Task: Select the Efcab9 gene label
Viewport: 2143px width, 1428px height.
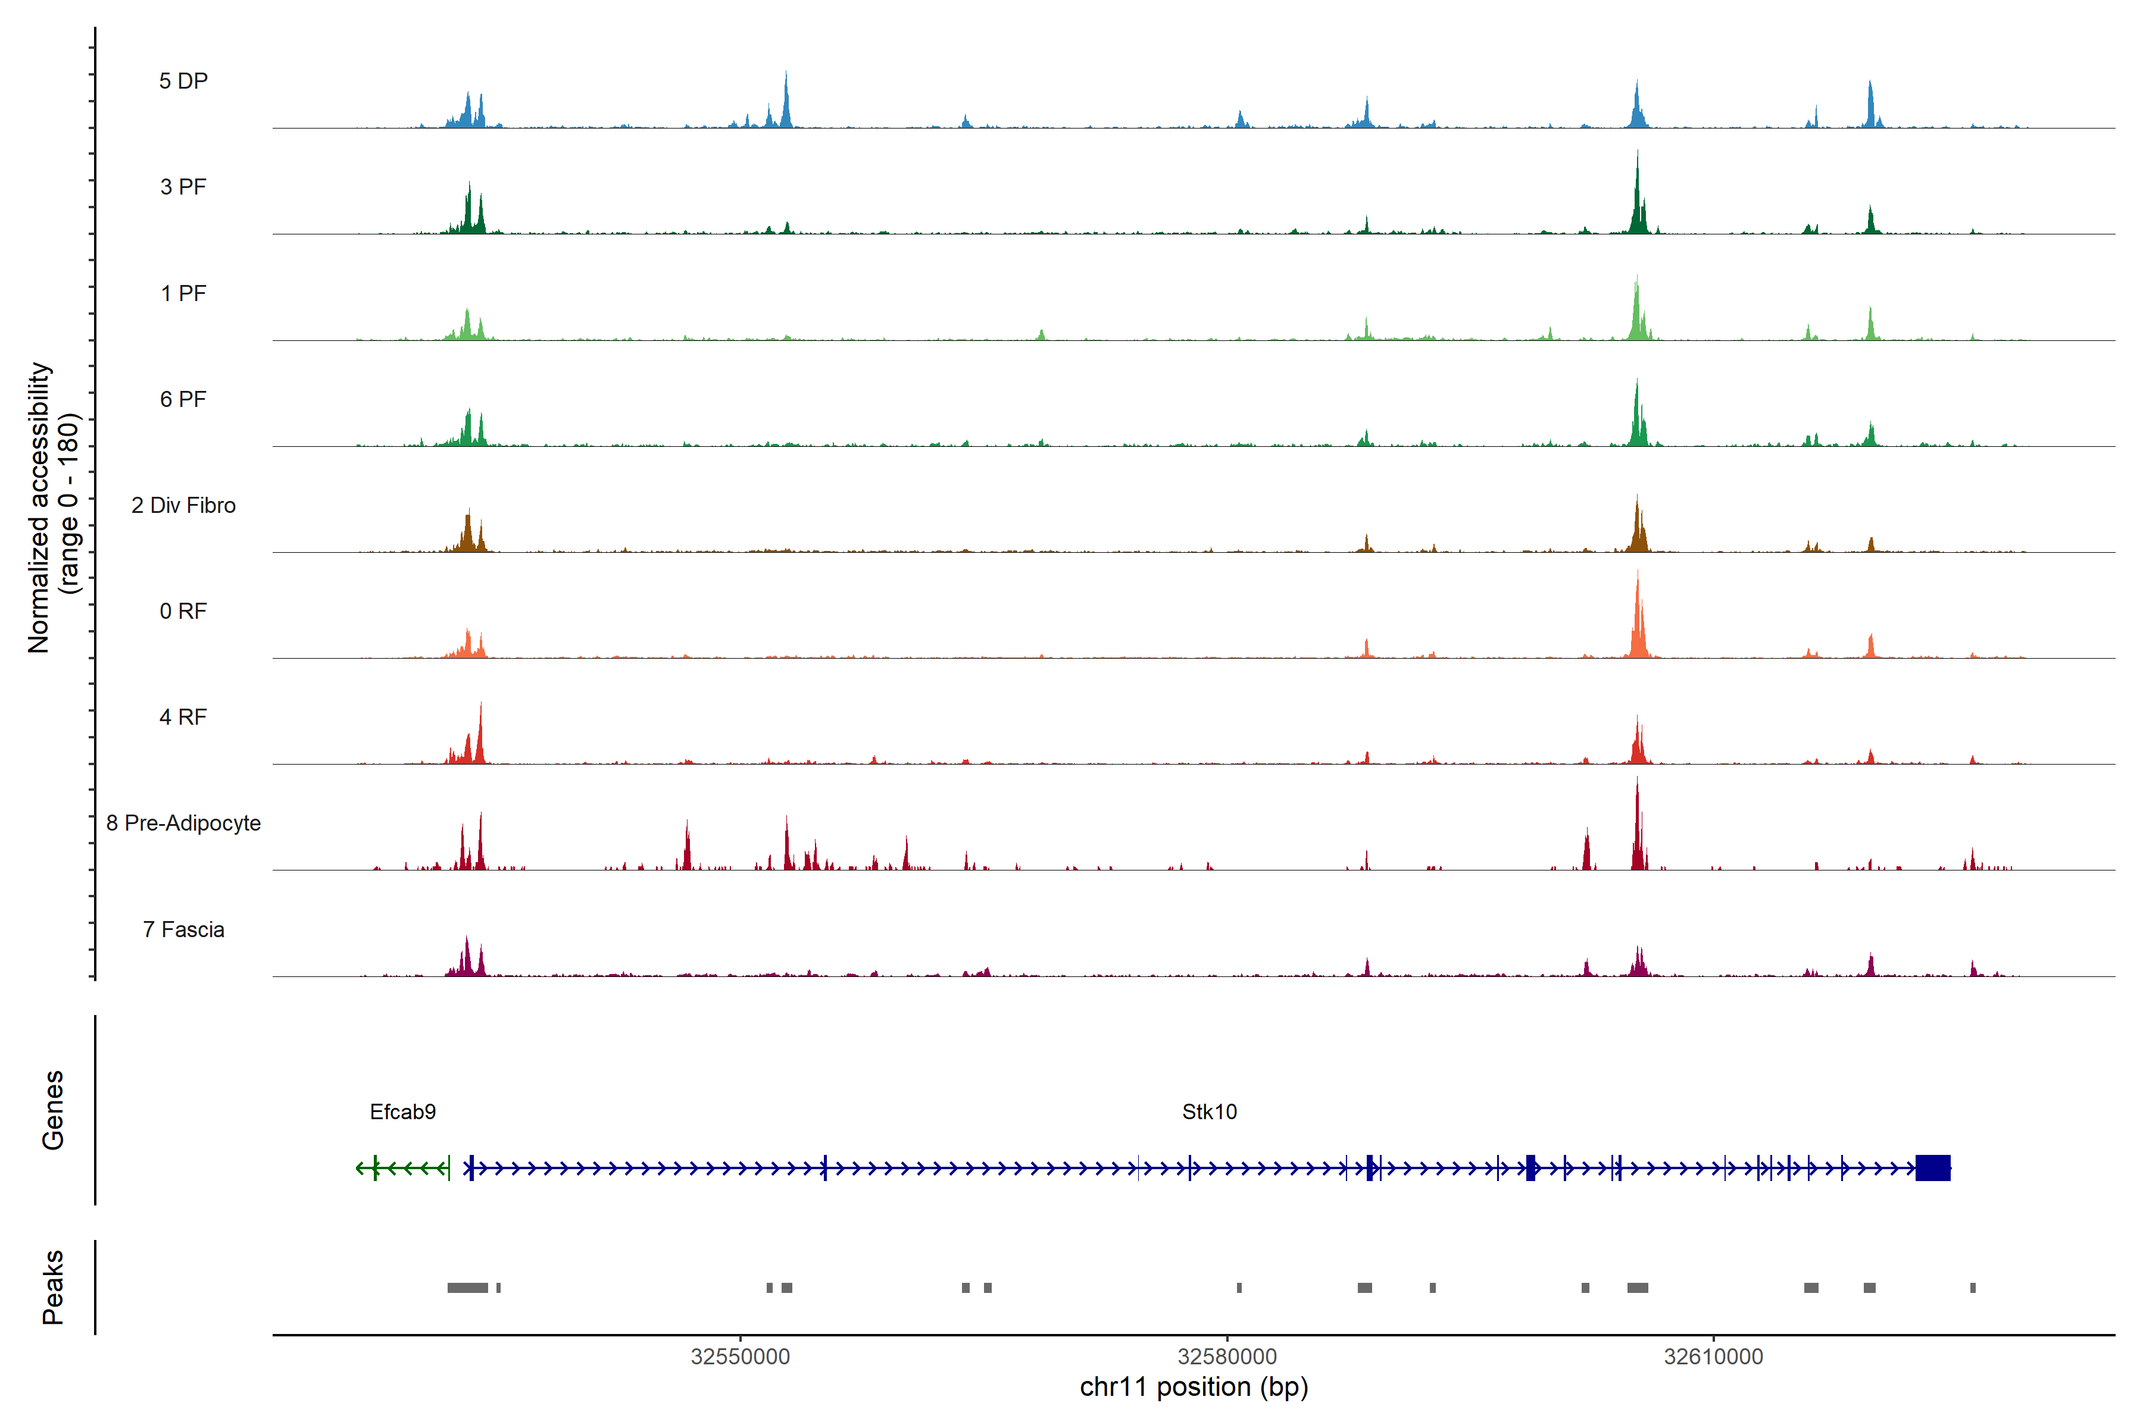Action: pos(403,1112)
